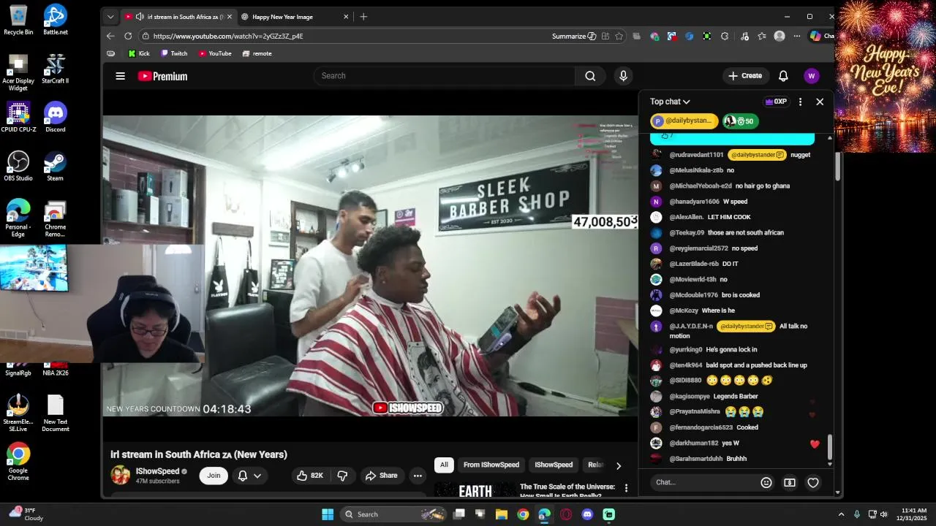Open the Twitch bookmark

(x=174, y=53)
